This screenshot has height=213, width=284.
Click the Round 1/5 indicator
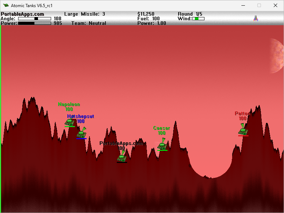point(190,14)
